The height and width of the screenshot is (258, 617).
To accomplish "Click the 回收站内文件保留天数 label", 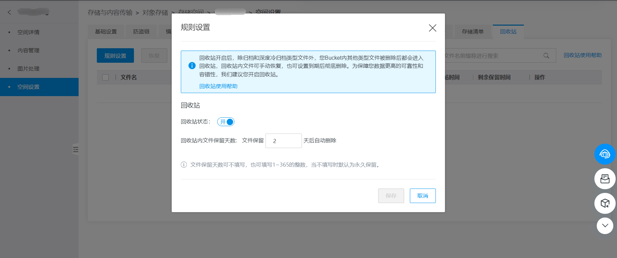I will 209,141.
